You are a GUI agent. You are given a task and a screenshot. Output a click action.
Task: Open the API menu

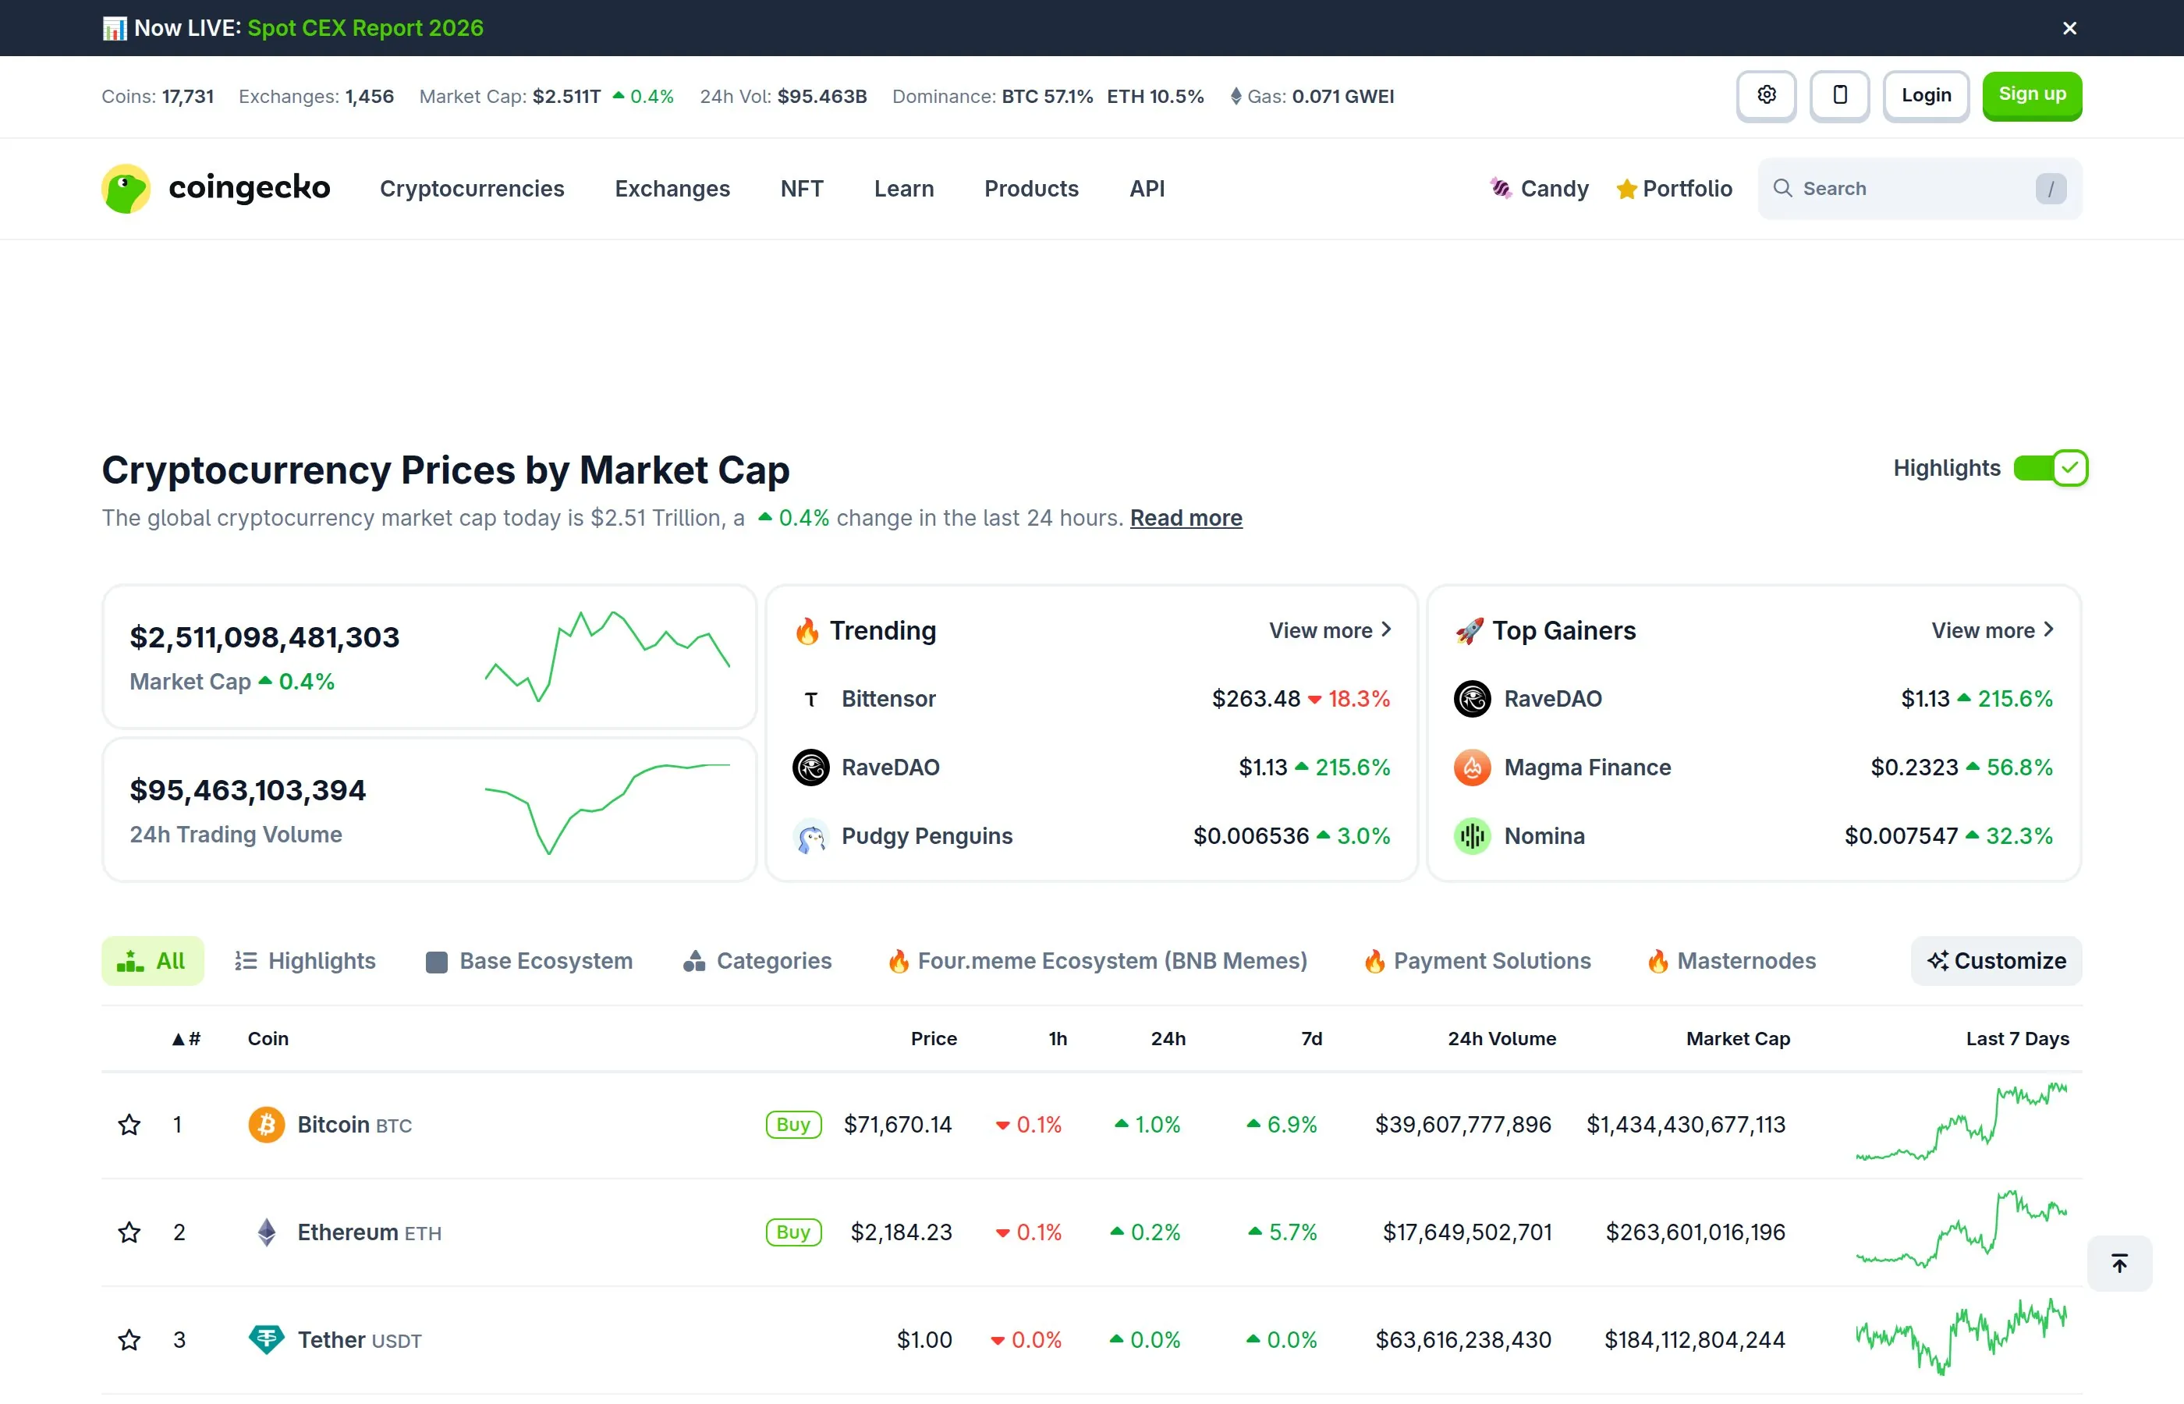pyautogui.click(x=1147, y=189)
